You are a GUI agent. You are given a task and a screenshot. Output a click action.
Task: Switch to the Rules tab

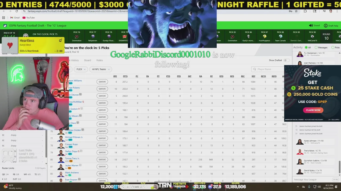click(100, 60)
